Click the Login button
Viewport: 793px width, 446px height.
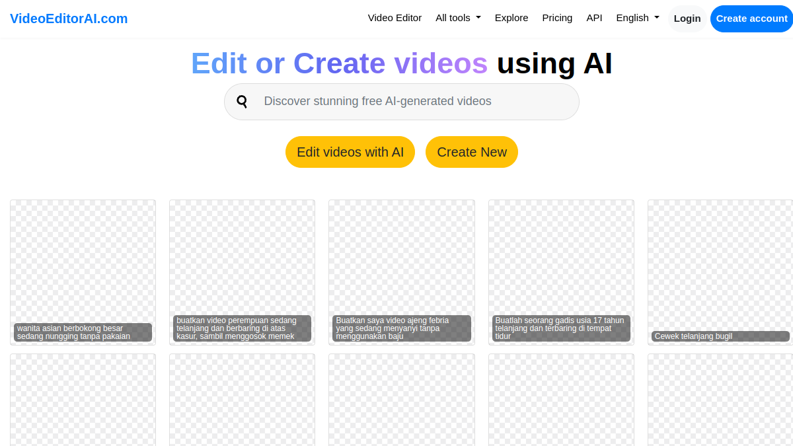point(687,19)
